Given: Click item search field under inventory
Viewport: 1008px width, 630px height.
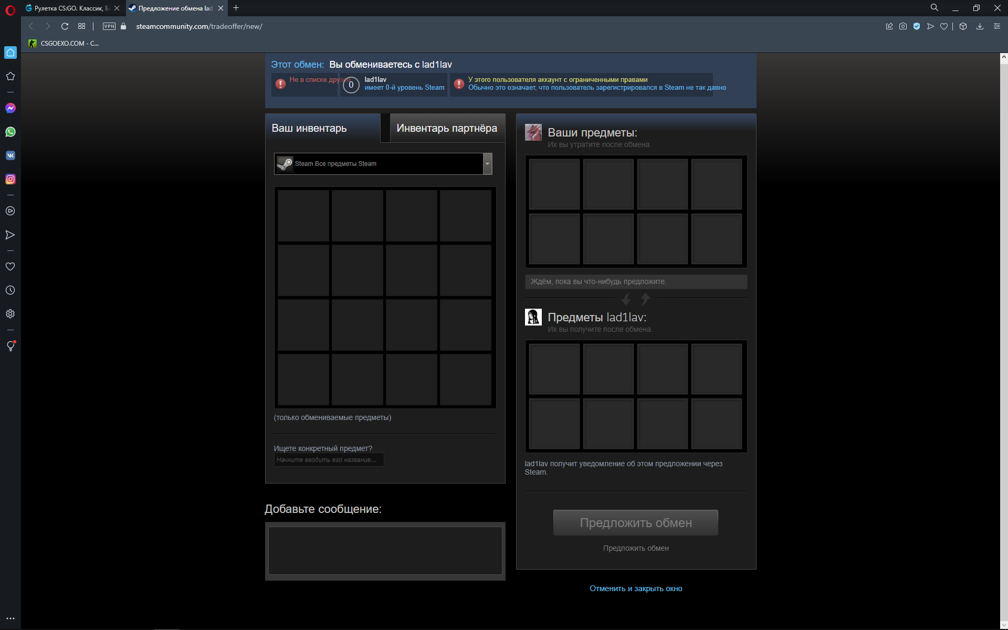Looking at the screenshot, I should [329, 460].
